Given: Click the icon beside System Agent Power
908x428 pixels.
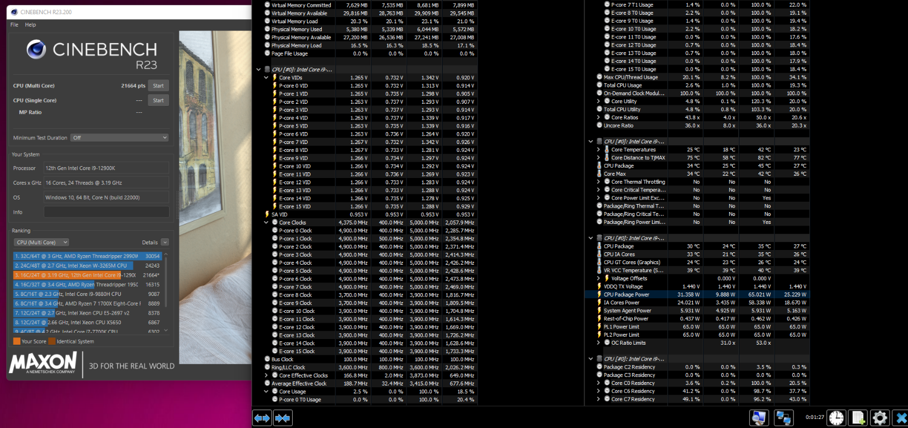Looking at the screenshot, I should 599,311.
